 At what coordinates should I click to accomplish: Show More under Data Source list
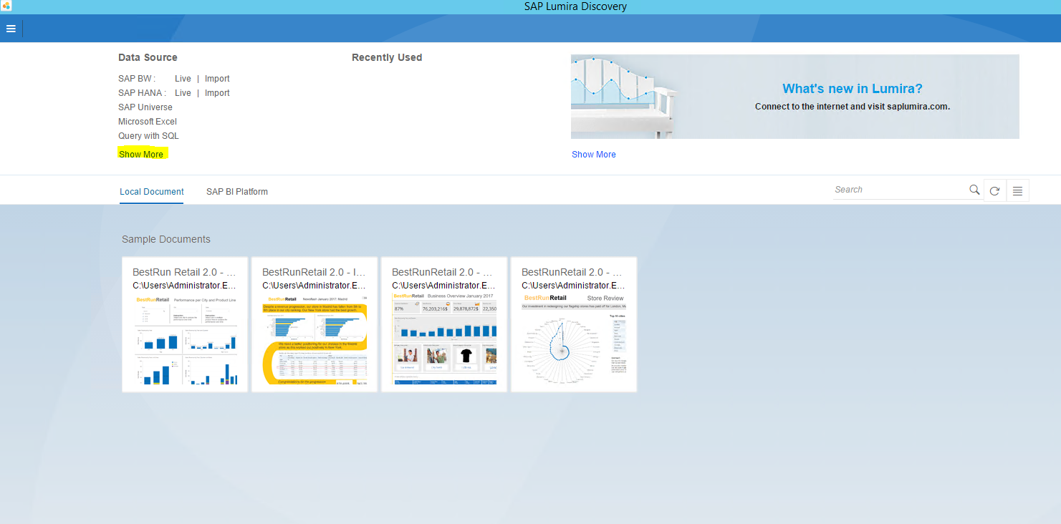click(141, 155)
